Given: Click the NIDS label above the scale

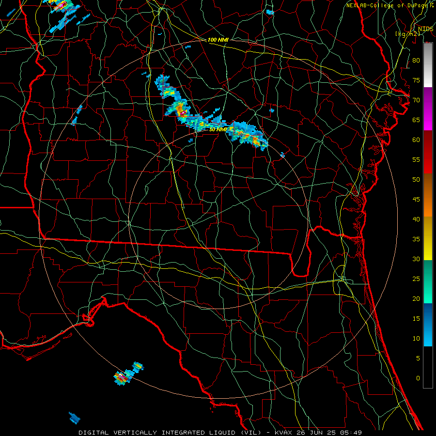Looking at the screenshot, I should (425, 29).
